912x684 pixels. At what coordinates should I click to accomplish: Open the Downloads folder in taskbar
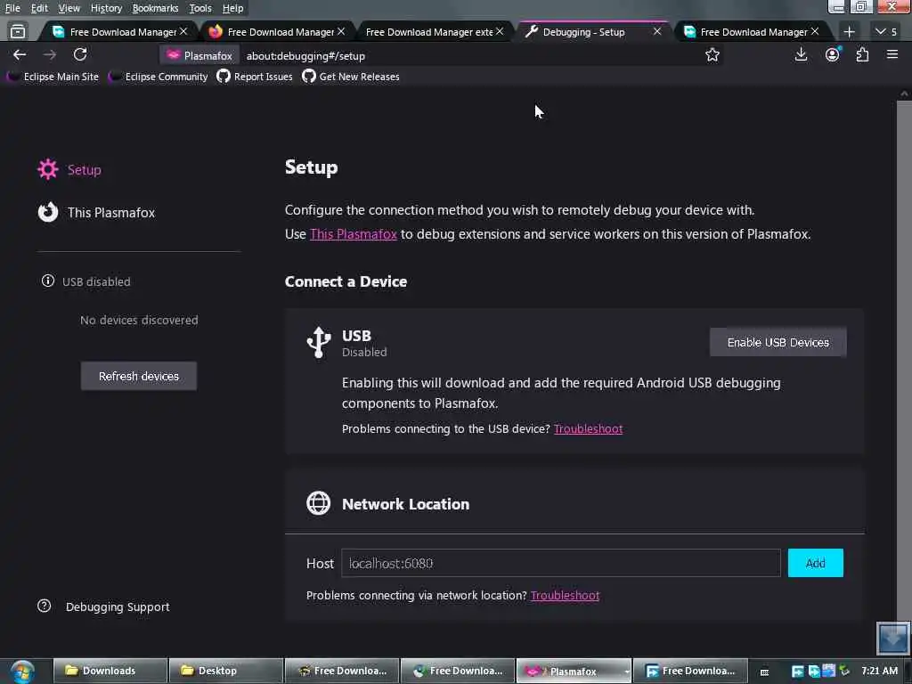[110, 671]
